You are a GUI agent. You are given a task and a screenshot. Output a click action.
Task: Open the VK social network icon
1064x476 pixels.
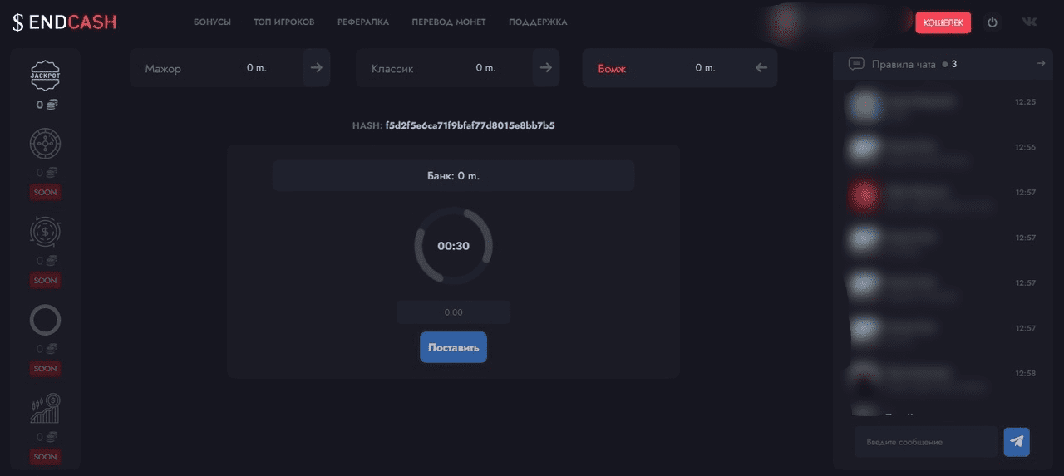click(x=1029, y=22)
